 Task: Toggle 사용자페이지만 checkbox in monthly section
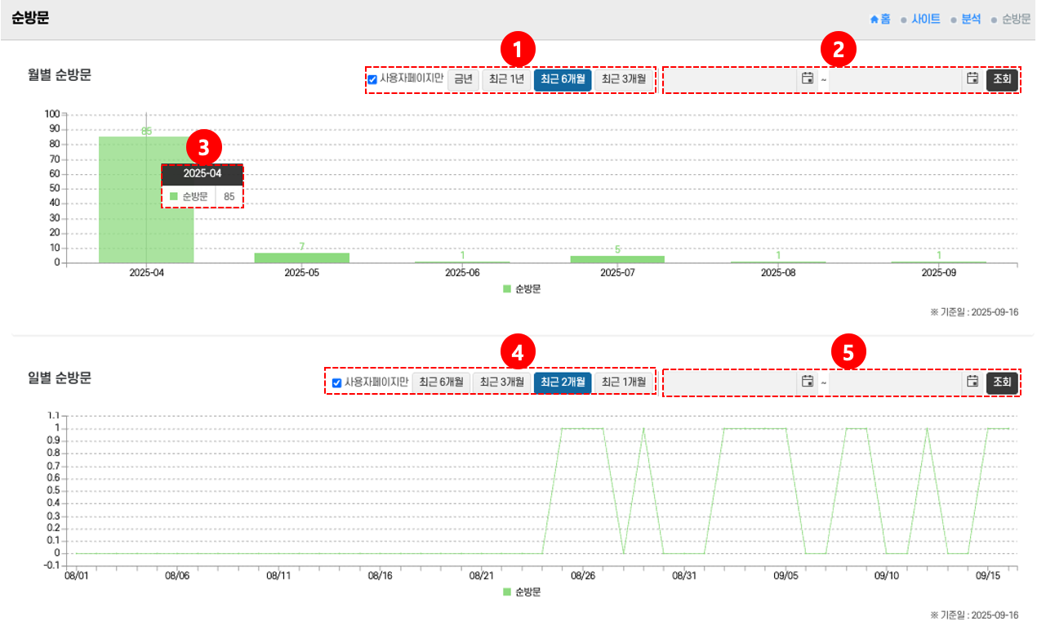coord(372,79)
